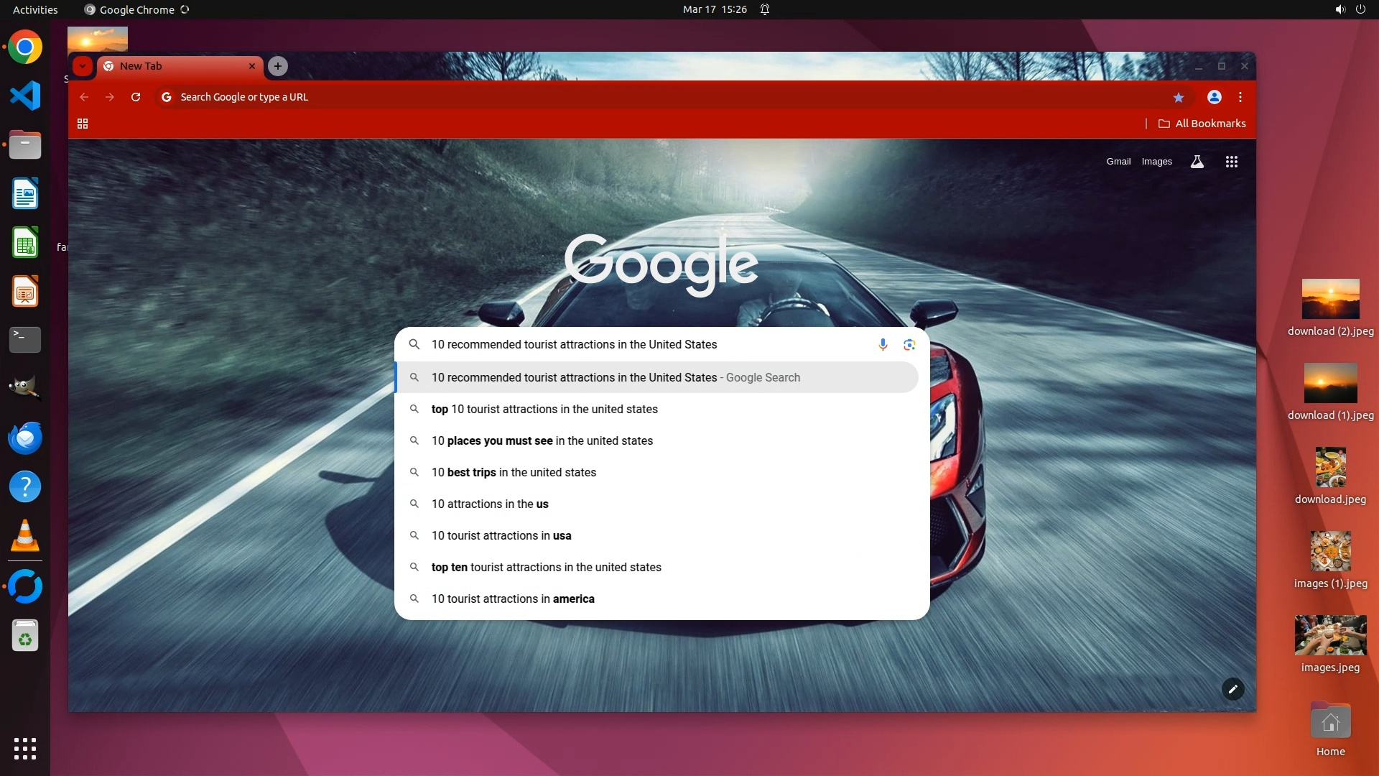Open the bookmarks bar apps shortcut
1379x776 pixels.
[83, 124]
